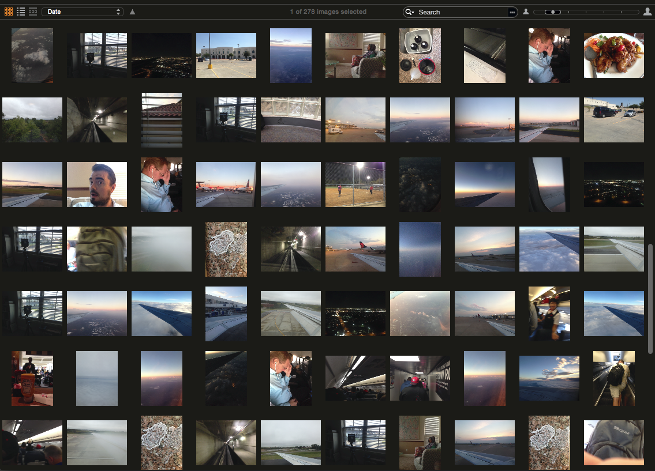655x471 pixels.
Task: Select the terminal building with wing photo
Action: pyautogui.click(x=226, y=314)
